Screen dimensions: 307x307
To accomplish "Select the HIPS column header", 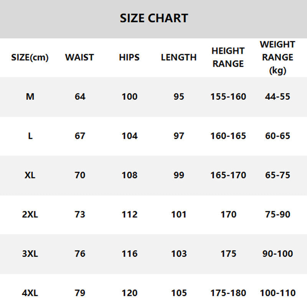I will [129, 58].
